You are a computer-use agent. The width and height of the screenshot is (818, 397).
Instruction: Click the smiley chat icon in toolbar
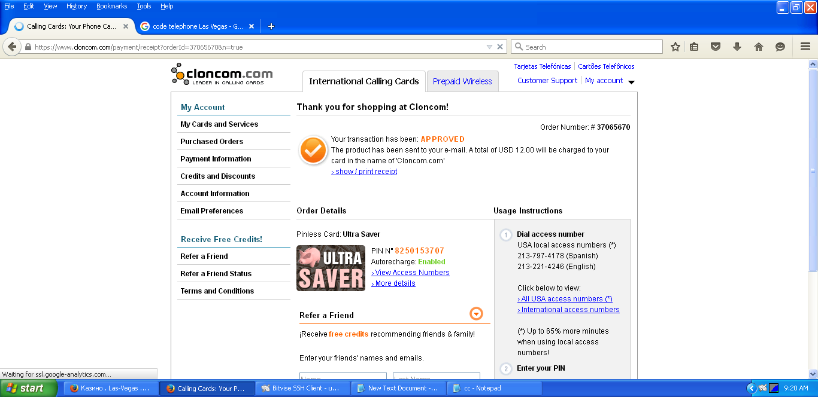pyautogui.click(x=780, y=47)
